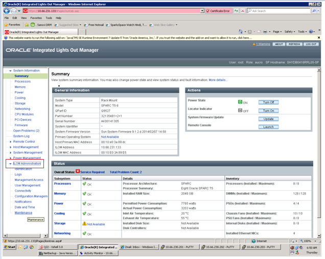
Task: Open 10.66.230.203 PuTTY taskbar item
Action: (x=261, y=247)
